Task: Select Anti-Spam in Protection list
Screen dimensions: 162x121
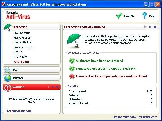Action: click(x=21, y=62)
